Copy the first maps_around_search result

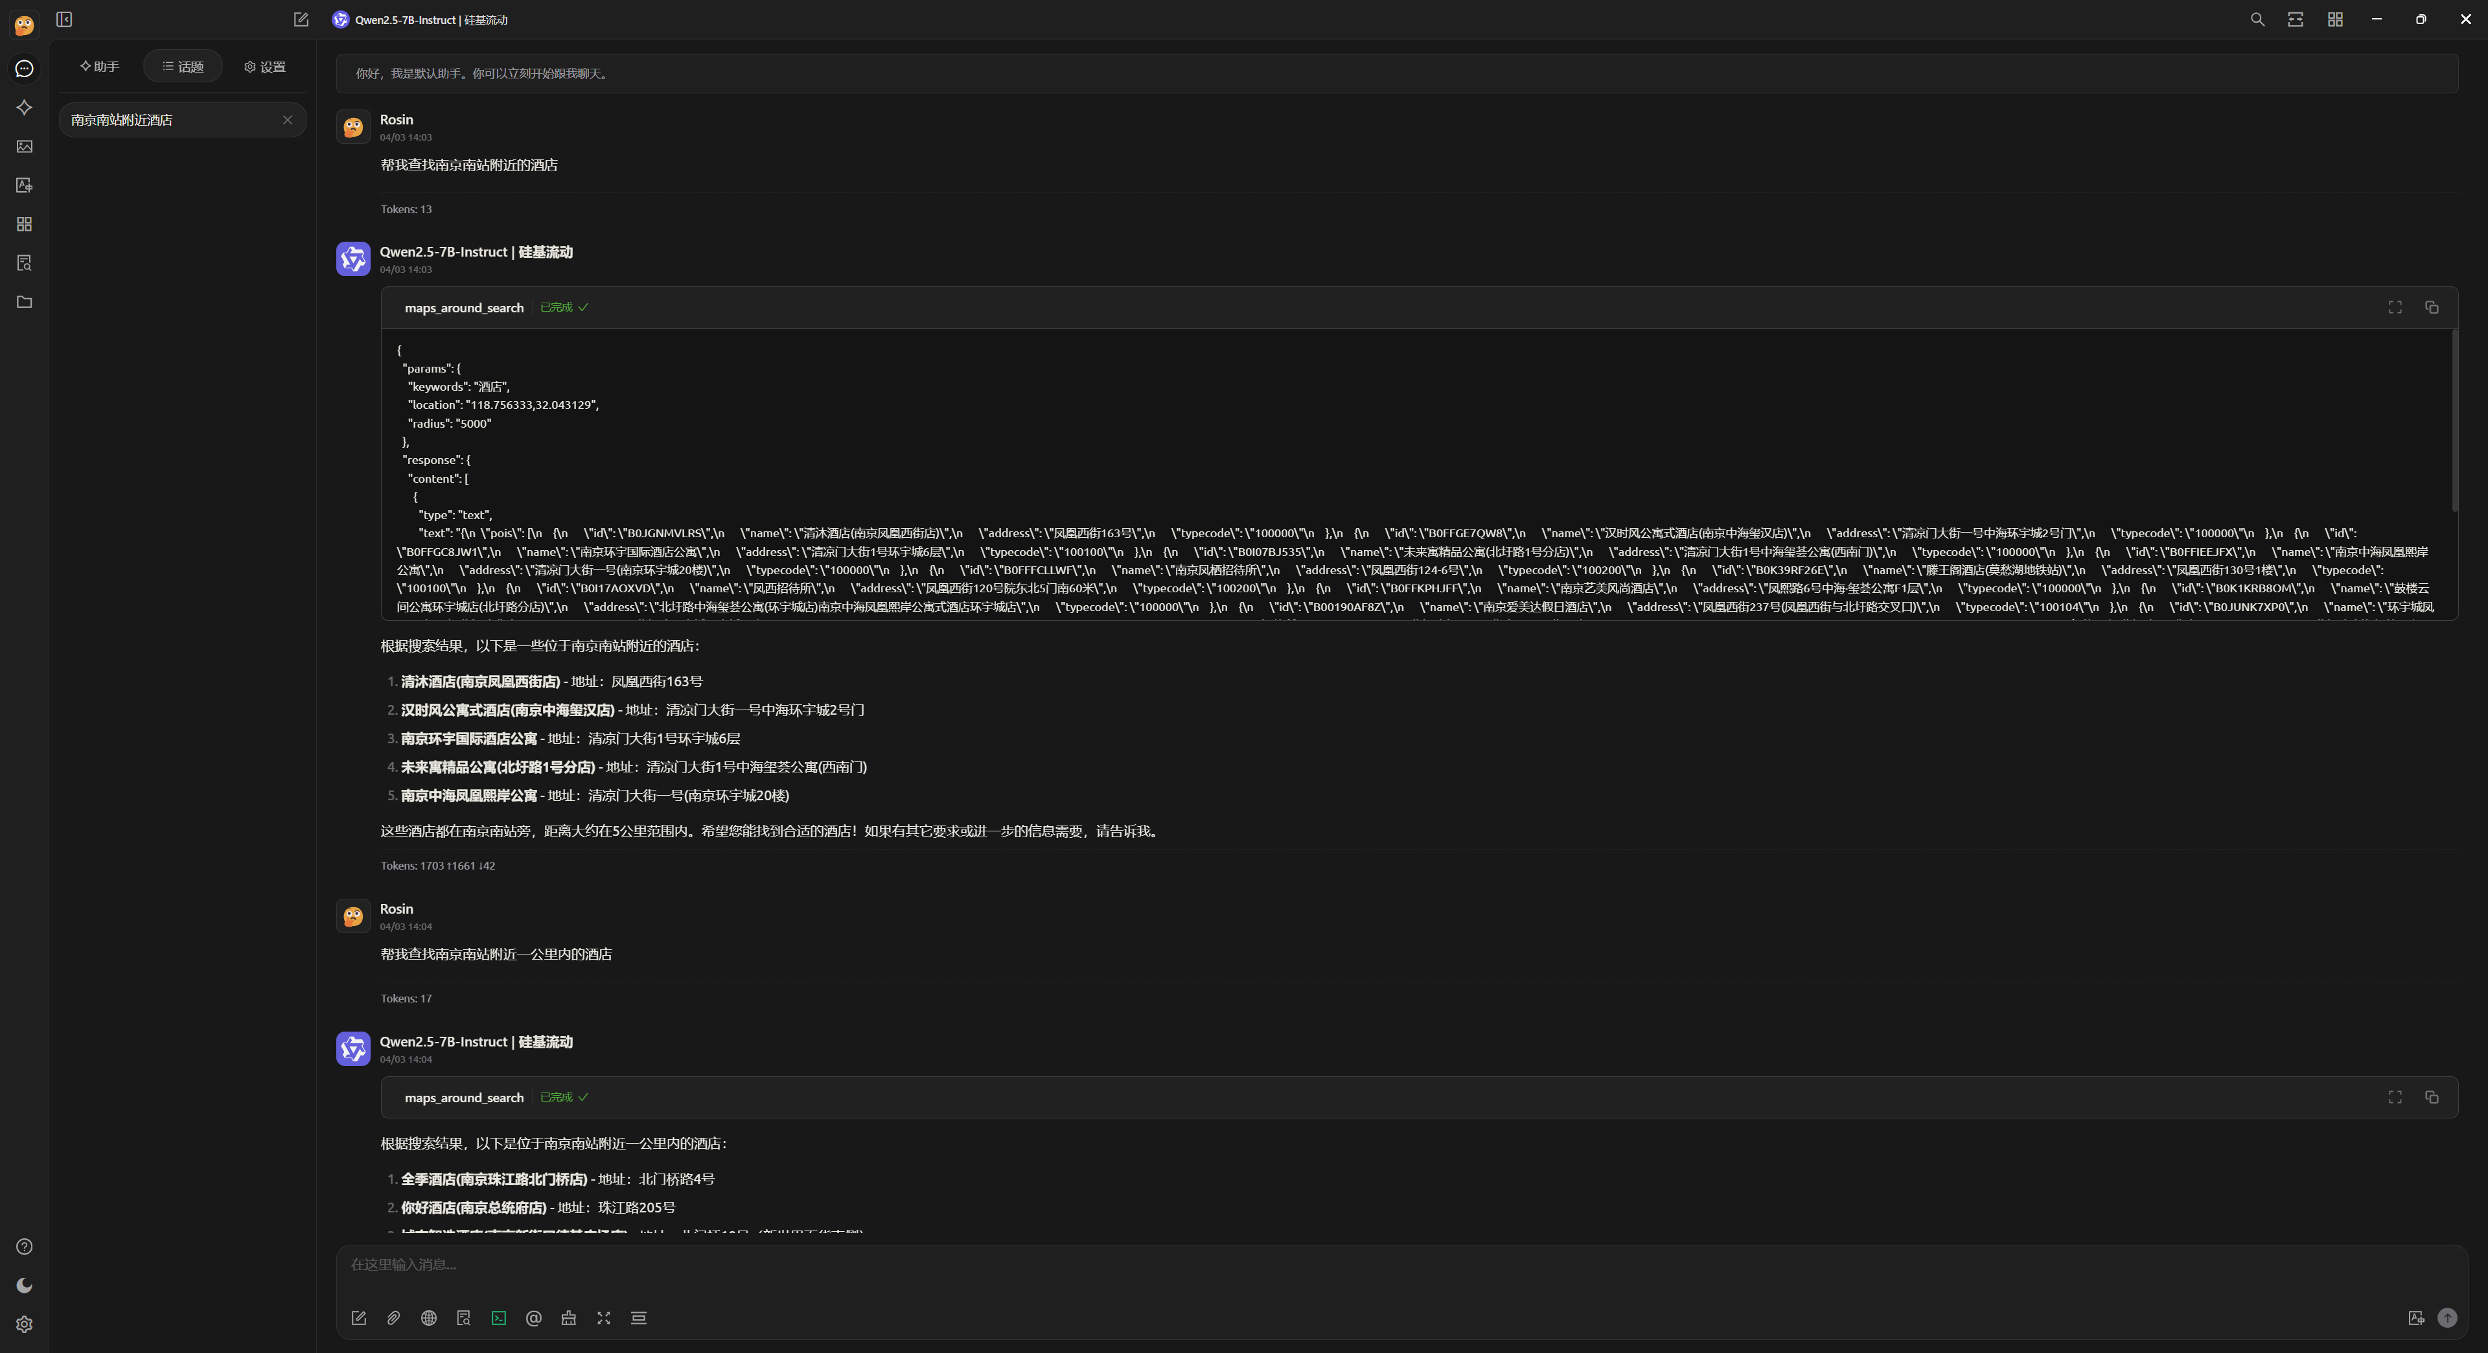pyautogui.click(x=2431, y=307)
